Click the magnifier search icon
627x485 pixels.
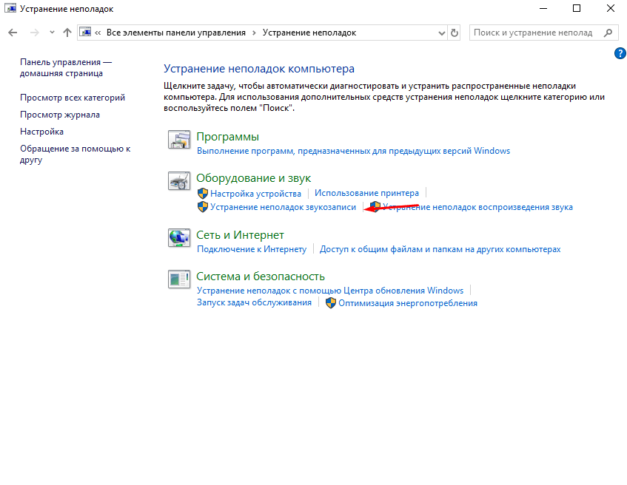tap(608, 33)
